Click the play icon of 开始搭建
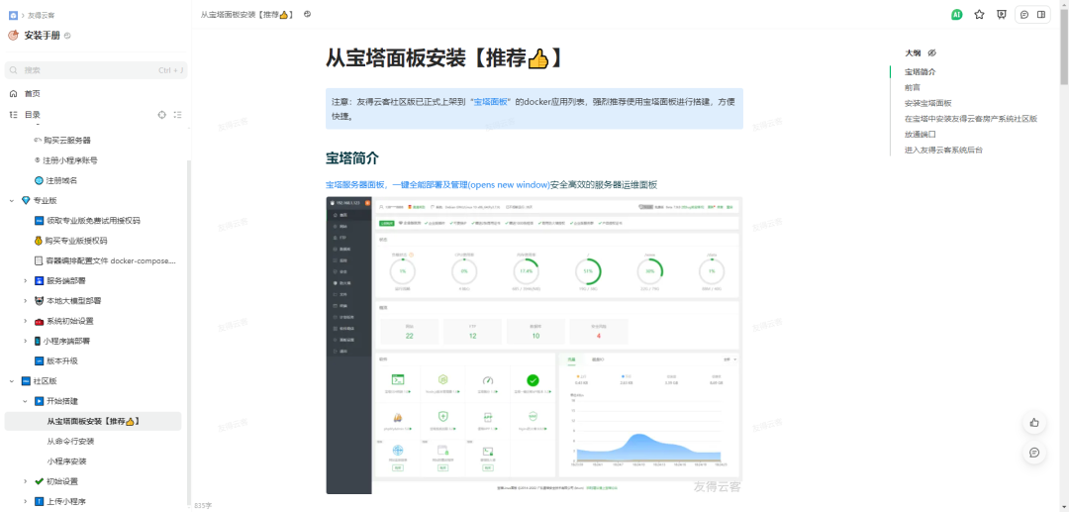1069x512 pixels. 39,401
